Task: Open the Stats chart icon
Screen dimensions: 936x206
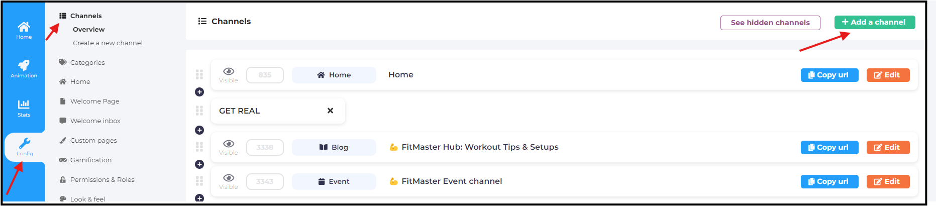Action: (x=24, y=108)
